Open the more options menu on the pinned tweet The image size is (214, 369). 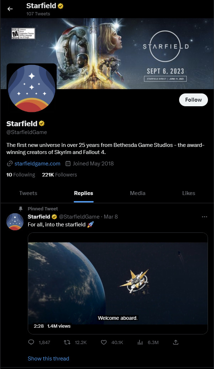[204, 216]
